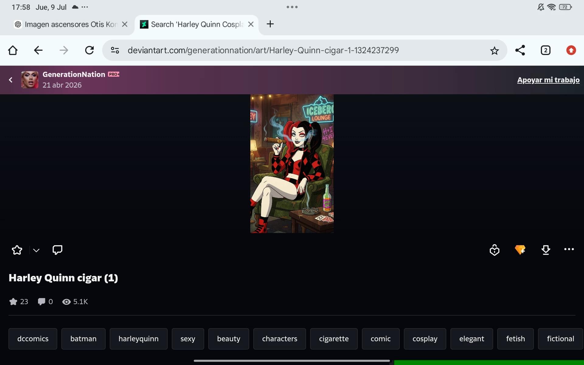
Task: Open the GenerationNation username link
Action: point(74,74)
